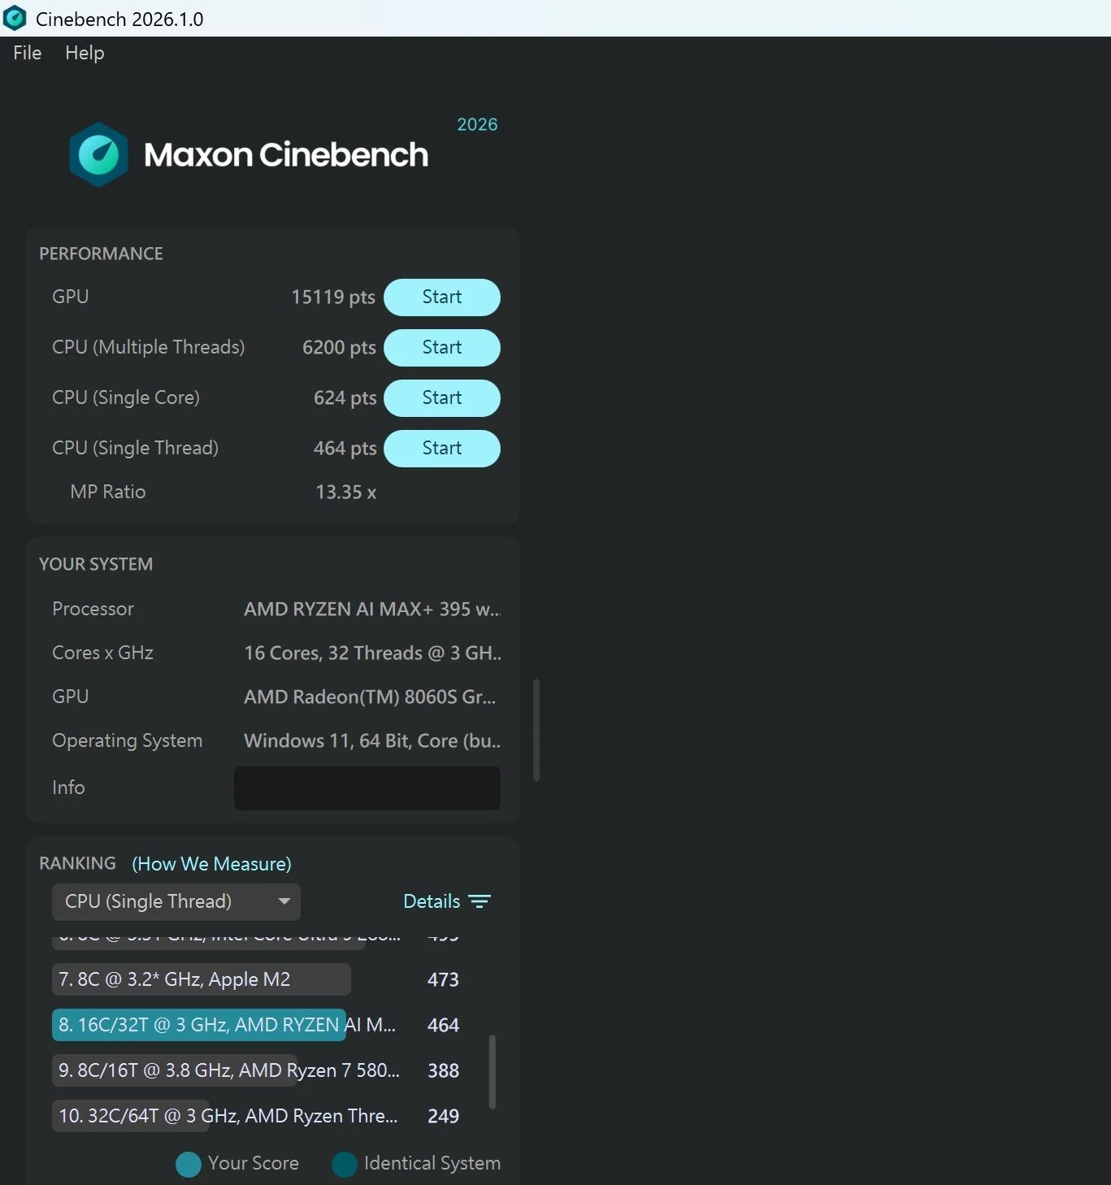Click the Windows 11, 64 Bit value
1111x1185 pixels.
[372, 741]
